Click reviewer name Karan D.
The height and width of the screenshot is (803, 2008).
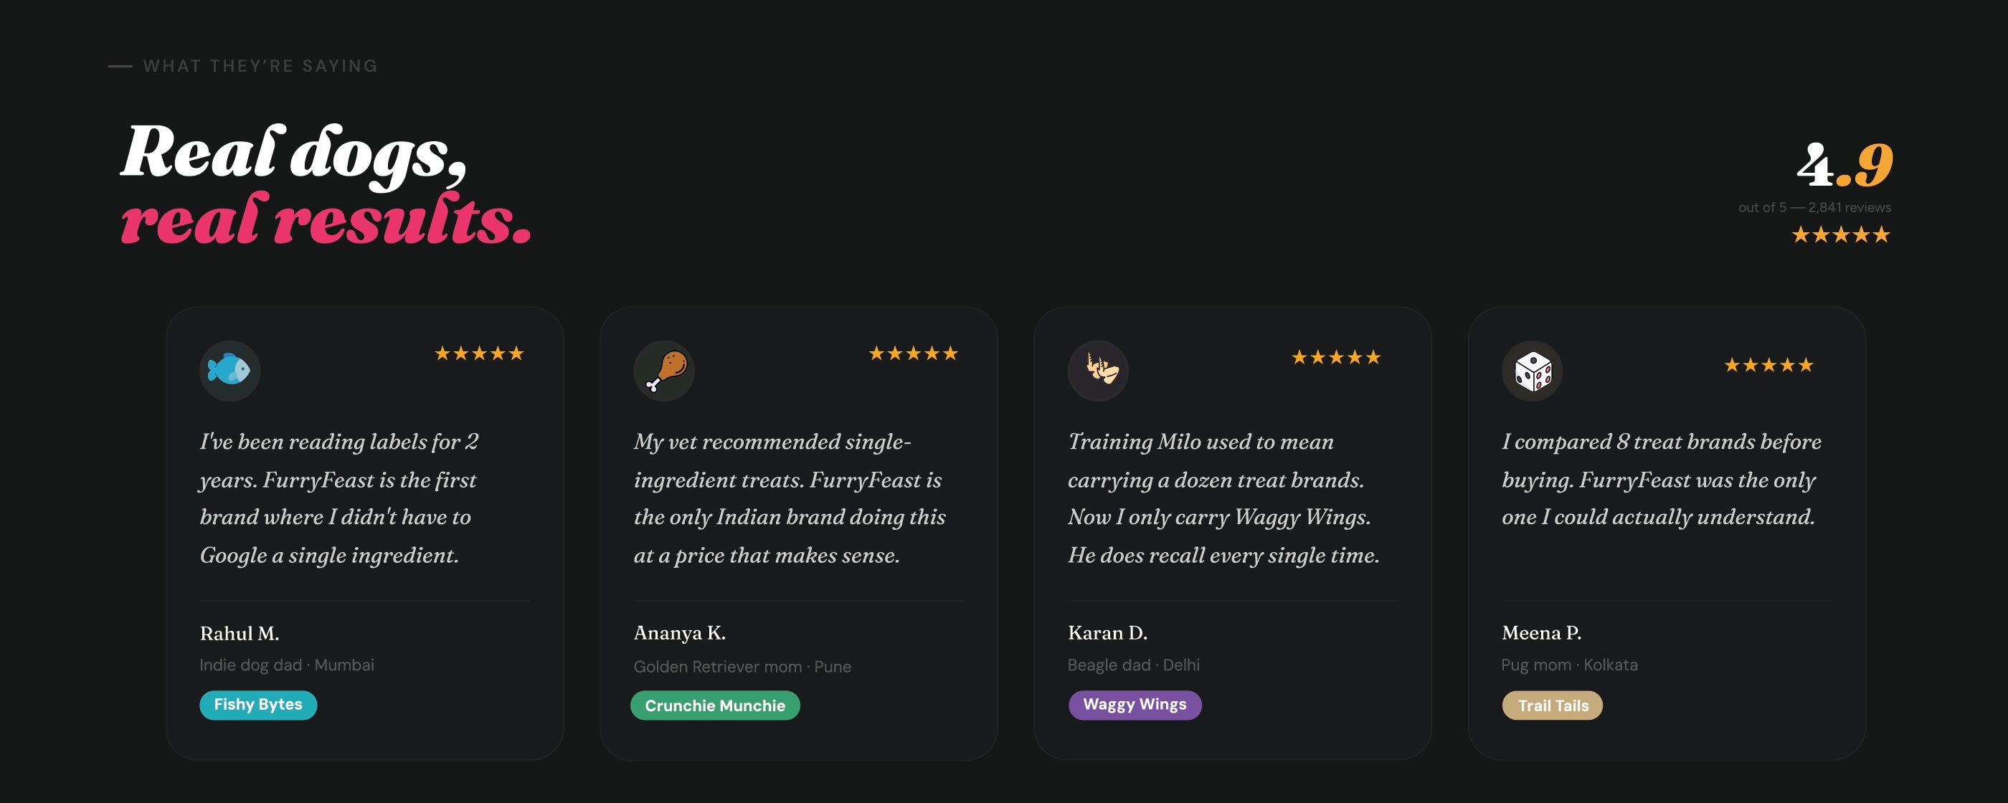click(x=1107, y=632)
